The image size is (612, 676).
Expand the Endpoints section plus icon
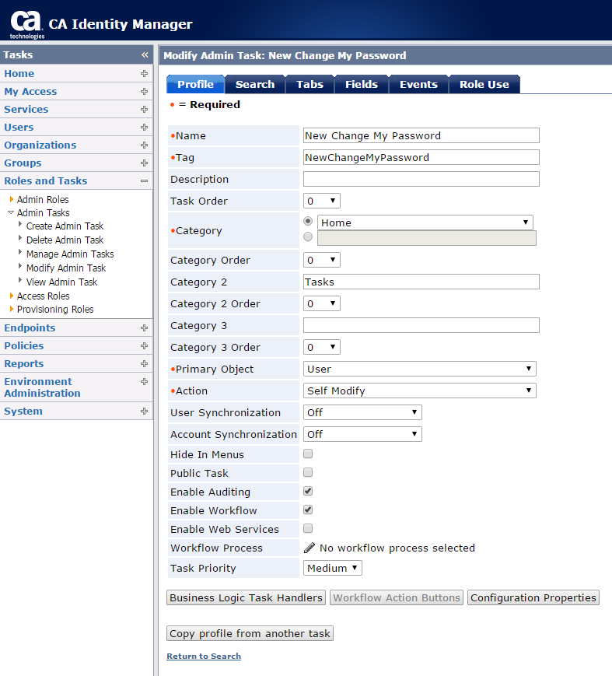coord(144,328)
